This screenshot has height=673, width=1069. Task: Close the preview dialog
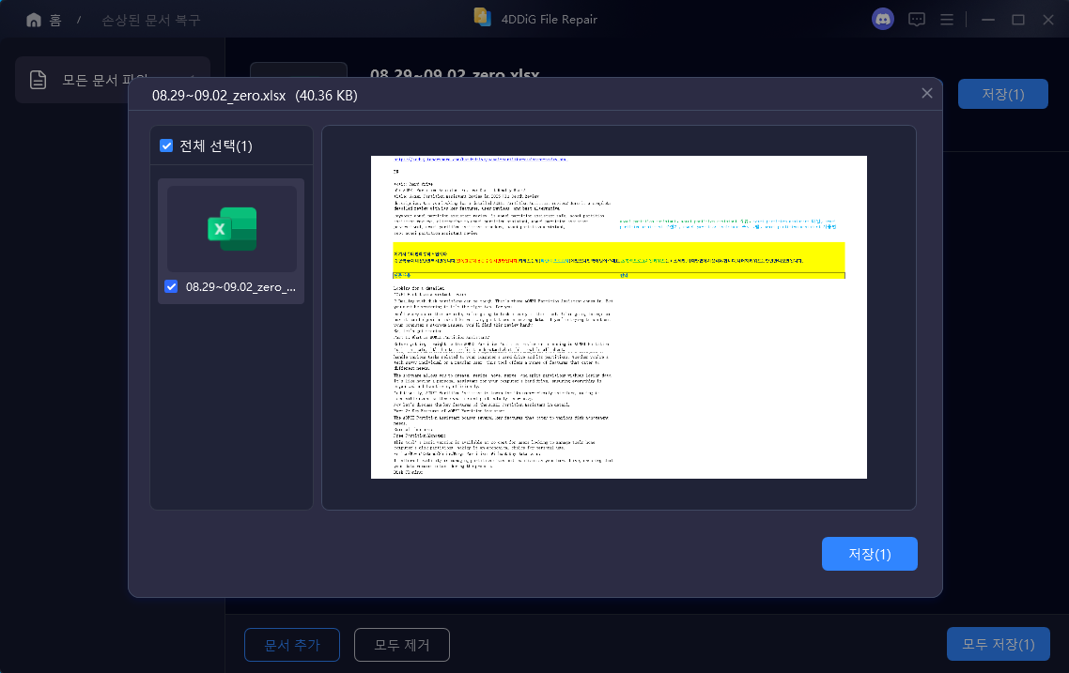coord(927,93)
